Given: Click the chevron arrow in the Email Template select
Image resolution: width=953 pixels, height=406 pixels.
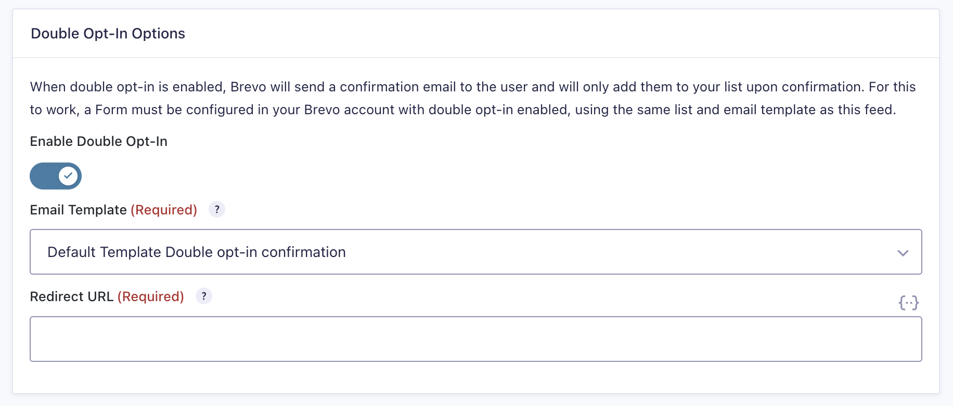Looking at the screenshot, I should click(x=903, y=253).
